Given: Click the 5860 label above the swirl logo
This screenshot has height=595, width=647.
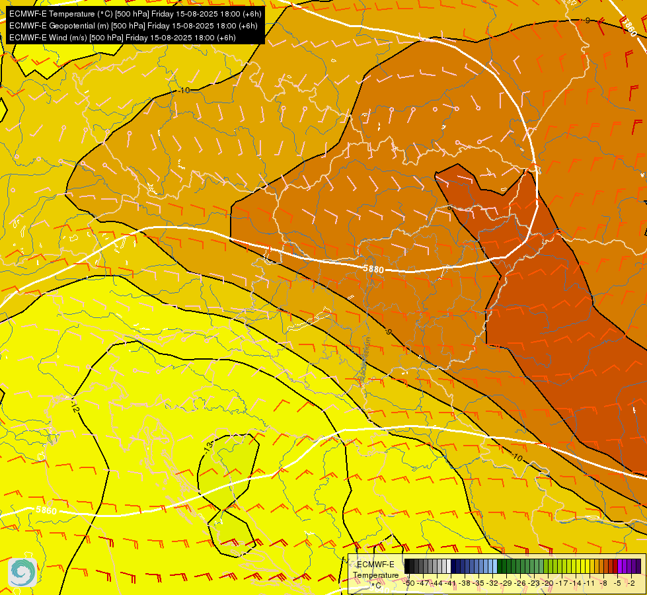Looking at the screenshot, I should pyautogui.click(x=46, y=510).
